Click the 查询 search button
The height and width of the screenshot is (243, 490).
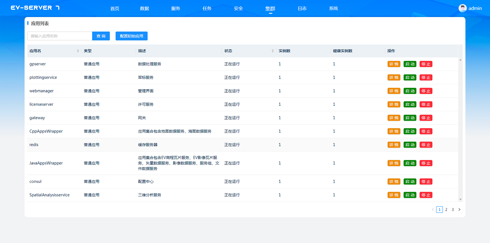(101, 36)
